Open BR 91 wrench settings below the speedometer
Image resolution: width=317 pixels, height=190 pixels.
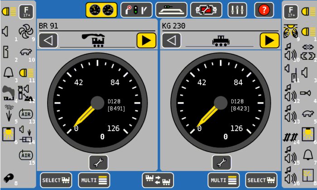(x=98, y=162)
